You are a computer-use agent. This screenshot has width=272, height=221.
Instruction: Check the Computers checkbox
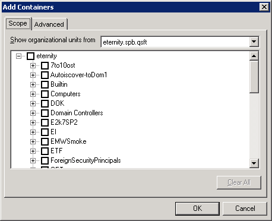(x=45, y=94)
